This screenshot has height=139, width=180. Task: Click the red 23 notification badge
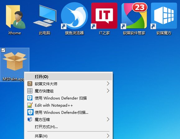coord(140,7)
